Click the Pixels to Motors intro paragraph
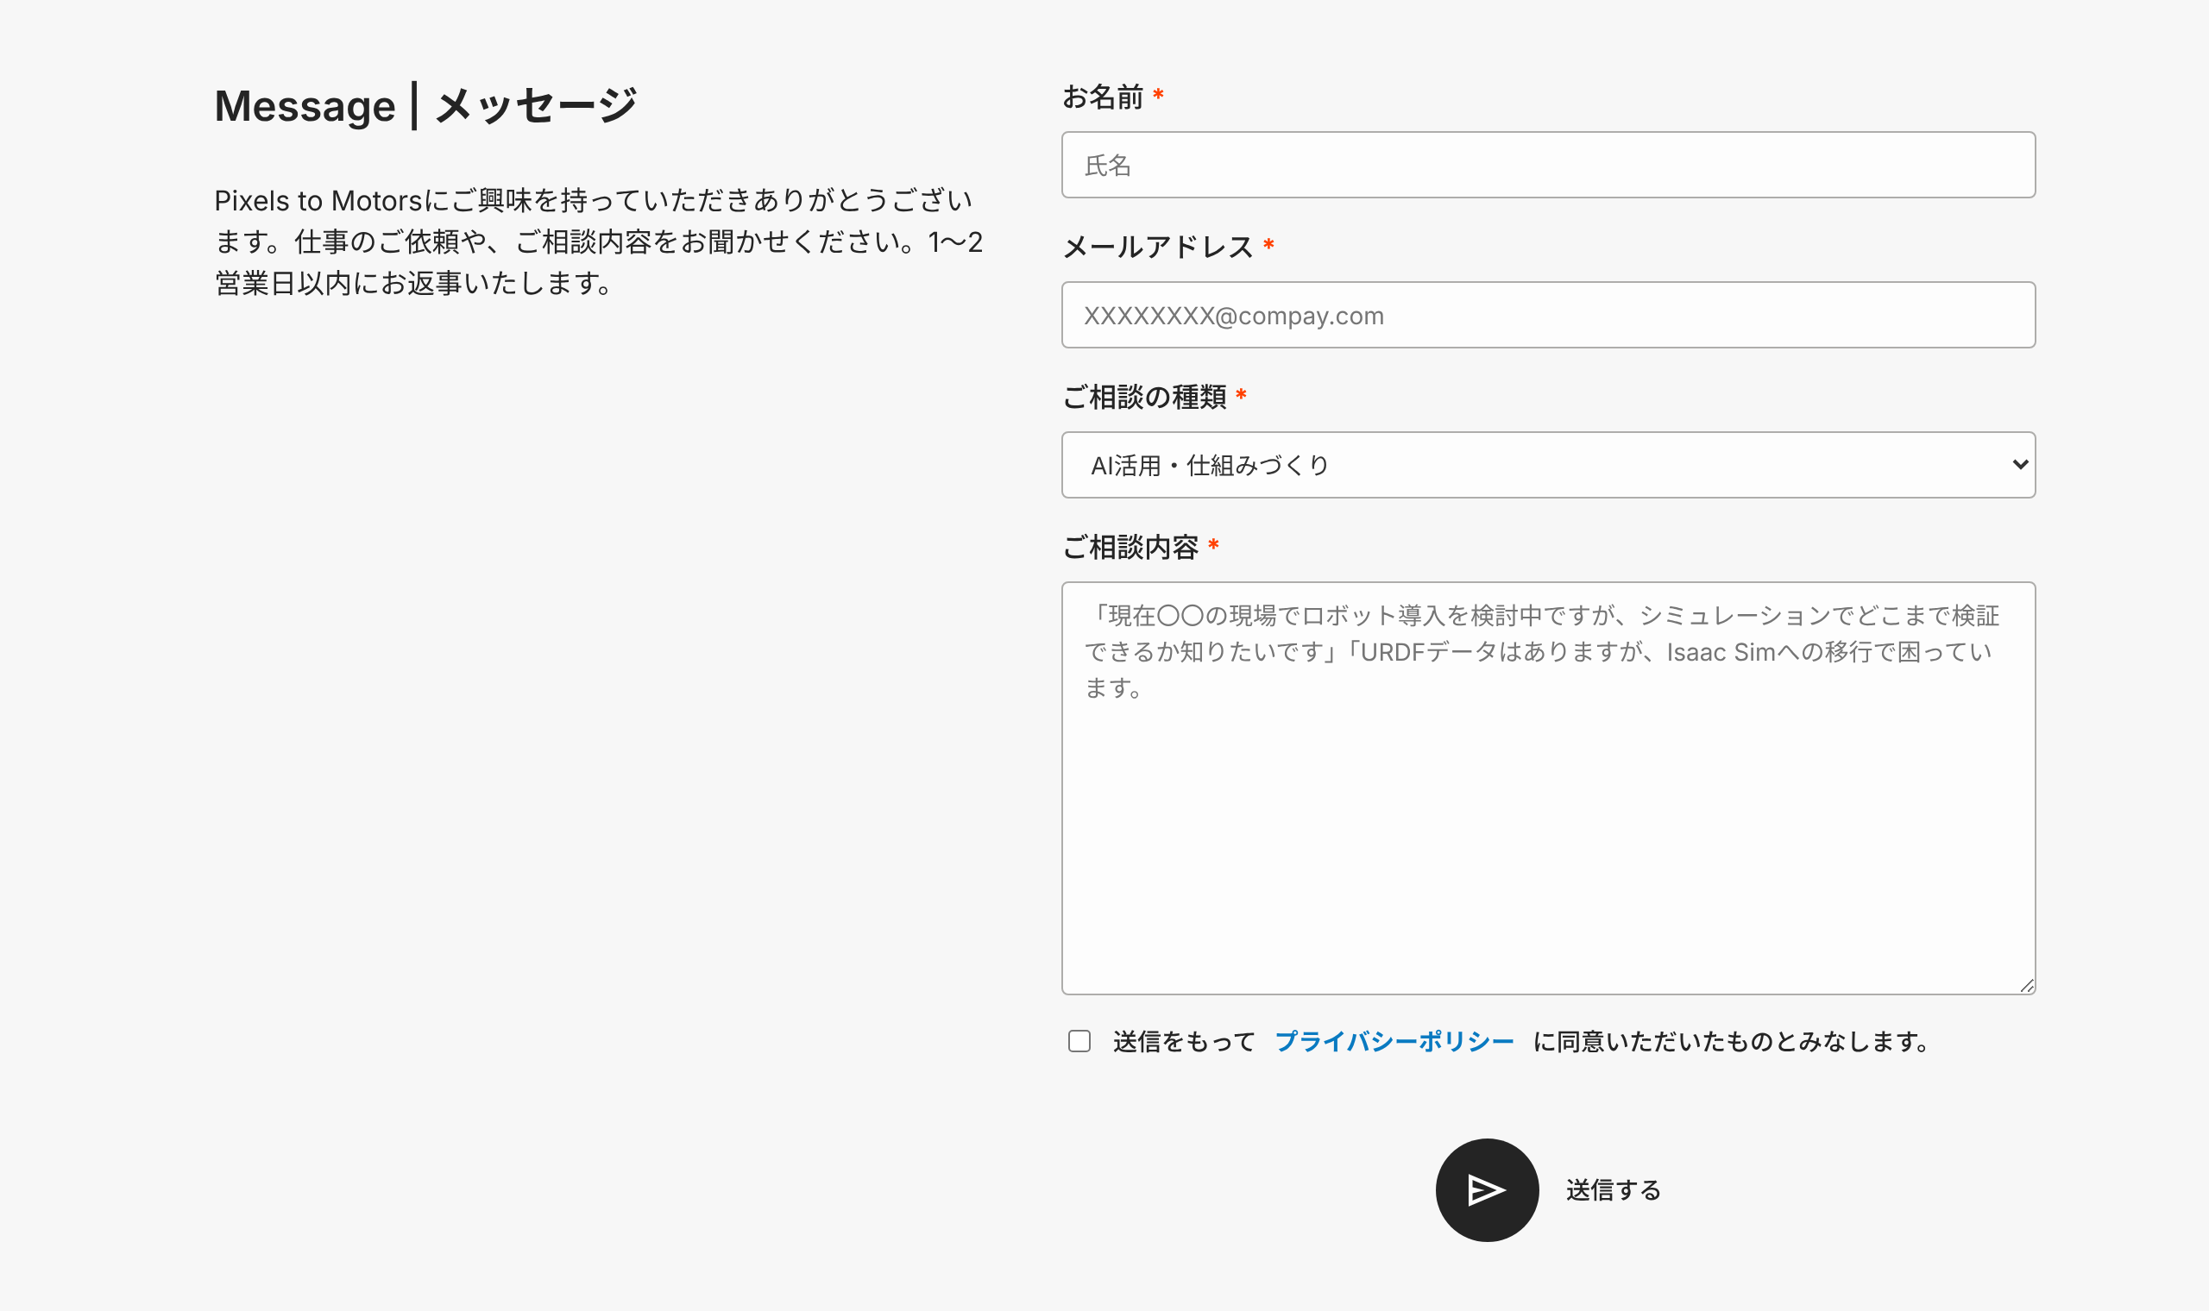This screenshot has height=1311, width=2209. (x=598, y=241)
